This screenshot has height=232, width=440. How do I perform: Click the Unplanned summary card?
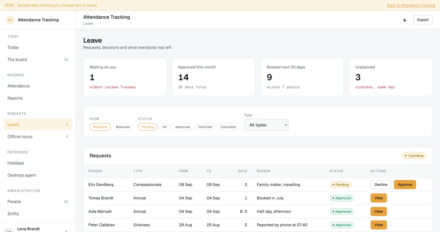click(x=390, y=77)
